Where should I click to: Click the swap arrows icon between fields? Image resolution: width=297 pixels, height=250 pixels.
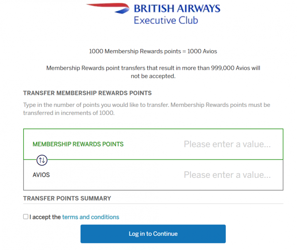pyautogui.click(x=42, y=159)
